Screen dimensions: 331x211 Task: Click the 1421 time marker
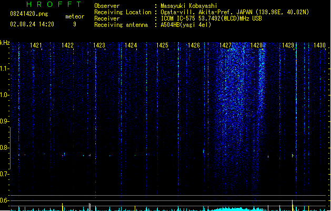click(x=36, y=45)
